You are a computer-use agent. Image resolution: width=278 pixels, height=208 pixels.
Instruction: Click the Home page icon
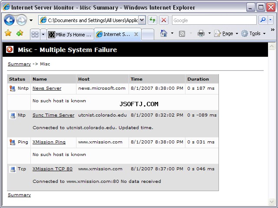(x=163, y=33)
